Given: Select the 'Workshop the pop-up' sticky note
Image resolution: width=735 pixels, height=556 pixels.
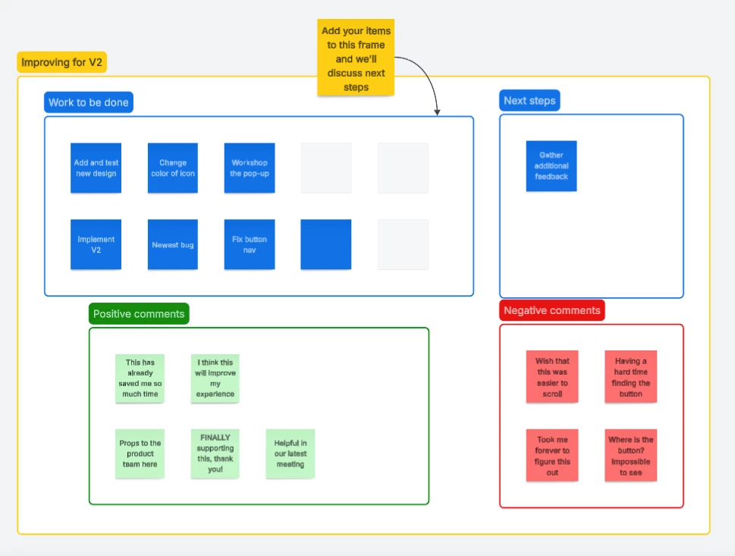Looking at the screenshot, I should tap(250, 168).
